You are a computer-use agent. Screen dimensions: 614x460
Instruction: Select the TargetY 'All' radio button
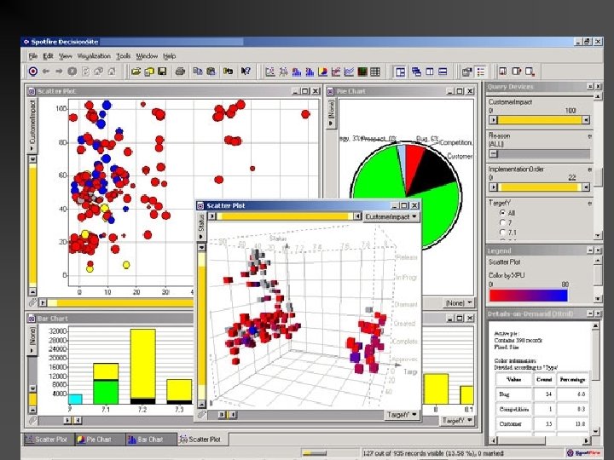502,213
